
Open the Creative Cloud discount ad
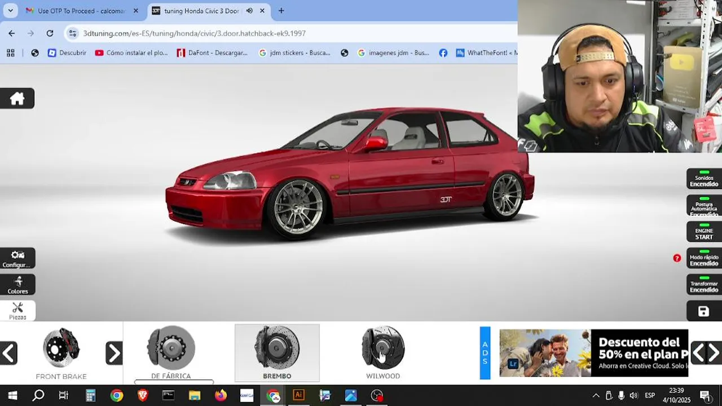point(594,353)
